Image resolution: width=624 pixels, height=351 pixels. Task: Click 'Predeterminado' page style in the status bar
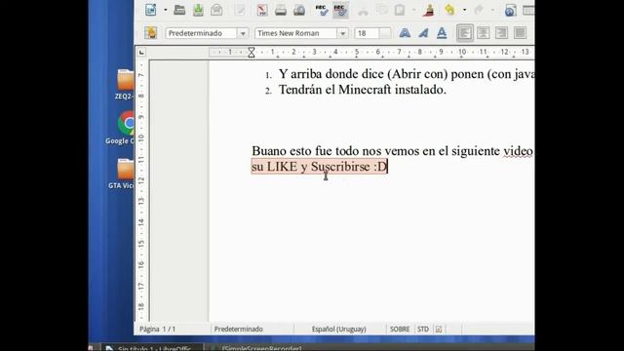[x=238, y=330]
